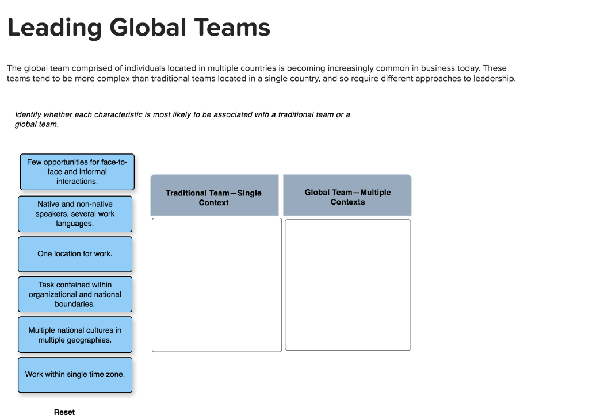Click the 'Work within single time zone' card
The image size is (589, 419).
point(75,374)
